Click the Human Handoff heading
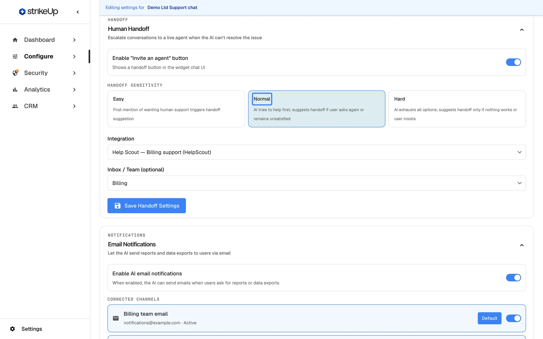This screenshot has width=543, height=339. coord(129,29)
